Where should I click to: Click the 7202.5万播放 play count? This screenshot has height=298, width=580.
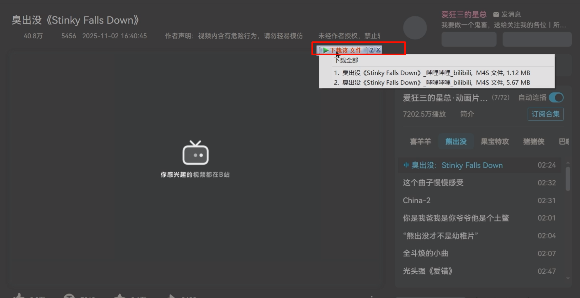(424, 114)
